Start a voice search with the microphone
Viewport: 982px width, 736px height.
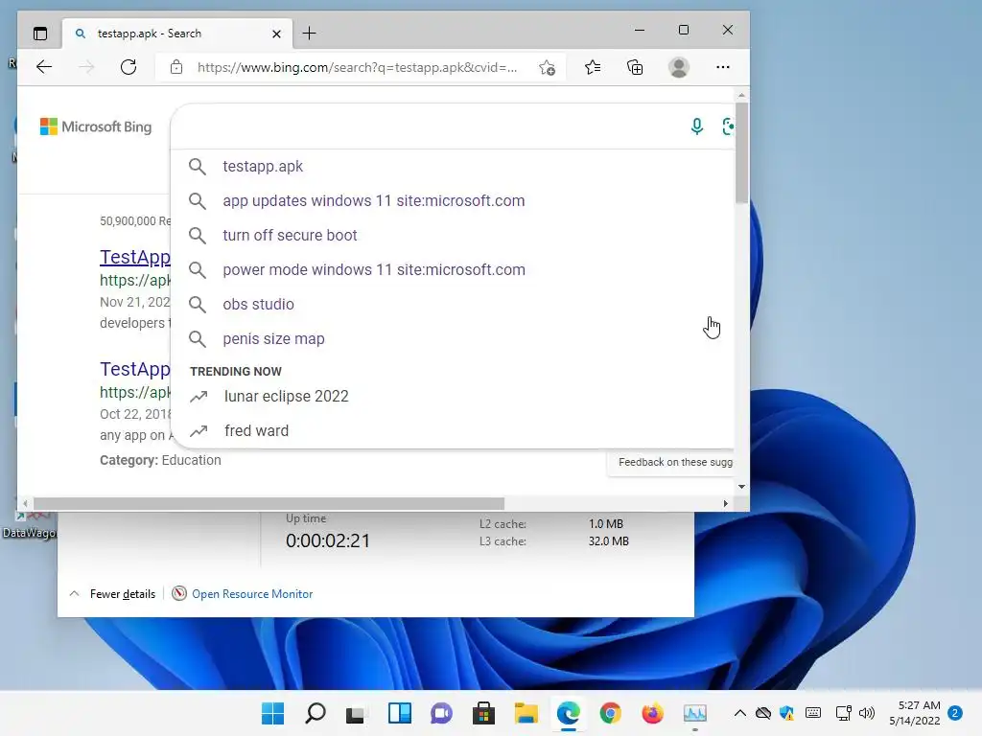(696, 126)
